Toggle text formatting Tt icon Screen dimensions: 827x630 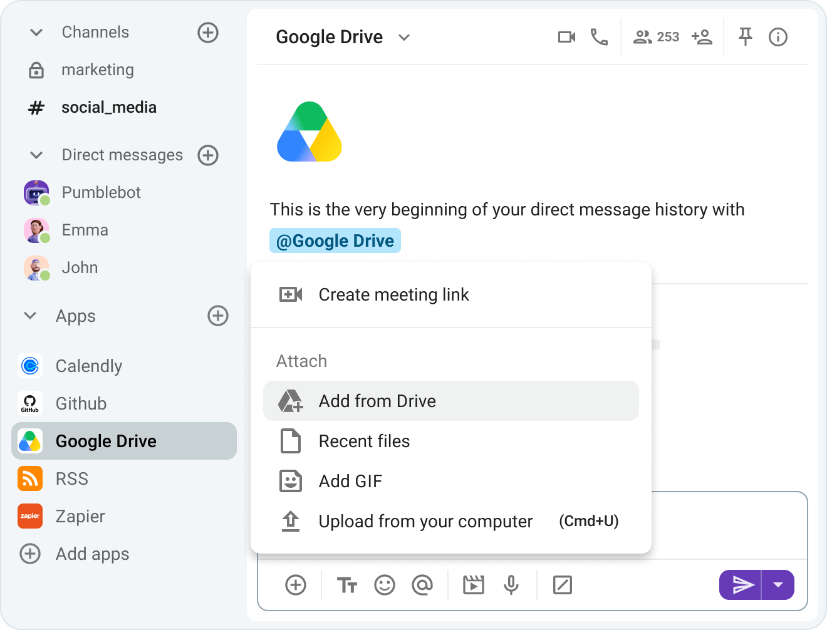pos(346,585)
